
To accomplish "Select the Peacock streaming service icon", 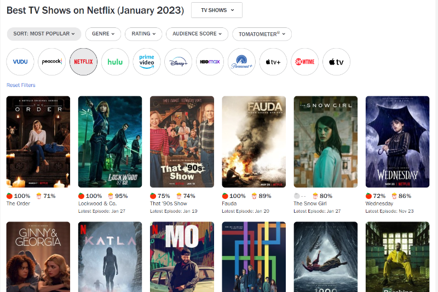I will pyautogui.click(x=51, y=62).
